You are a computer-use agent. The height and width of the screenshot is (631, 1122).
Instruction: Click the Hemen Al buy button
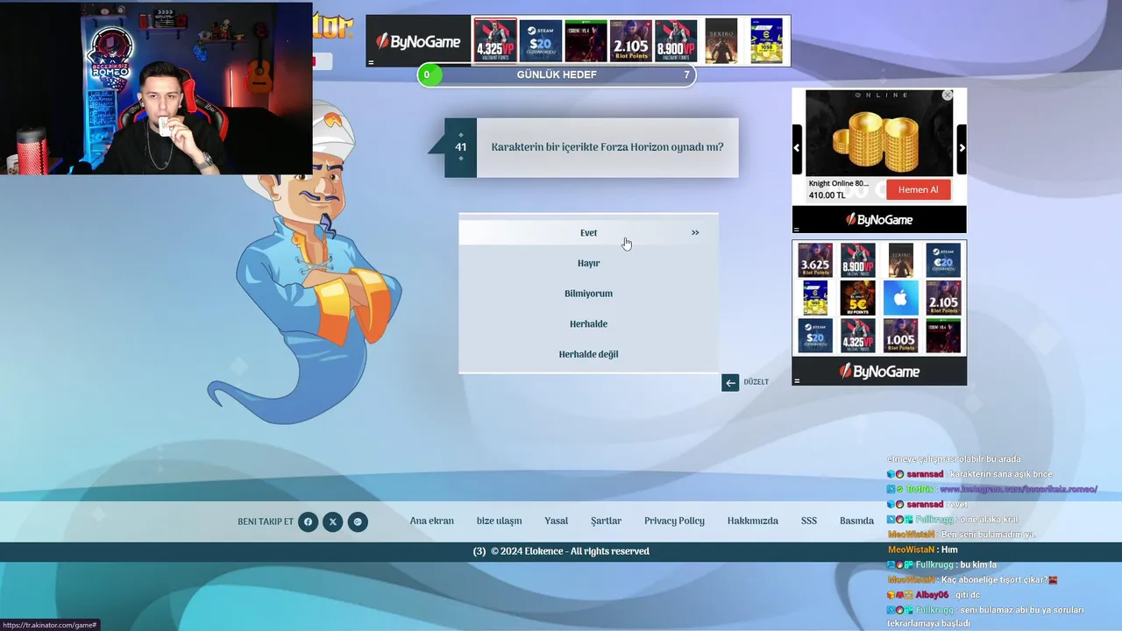918,189
